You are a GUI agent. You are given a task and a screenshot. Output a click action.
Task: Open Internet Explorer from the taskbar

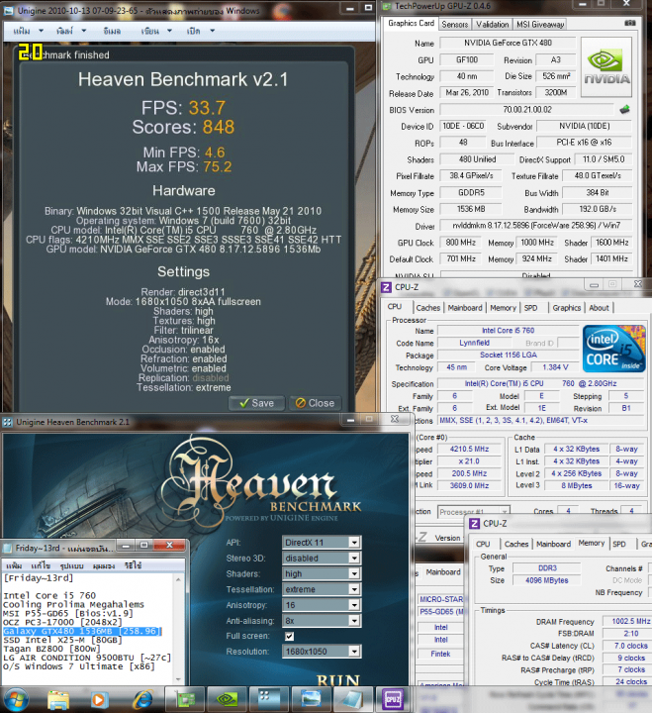[x=142, y=700]
